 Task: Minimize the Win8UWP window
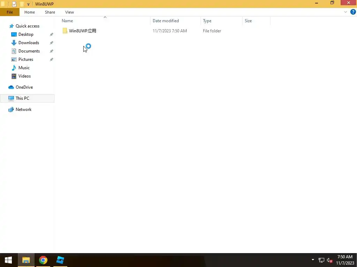point(317,3)
